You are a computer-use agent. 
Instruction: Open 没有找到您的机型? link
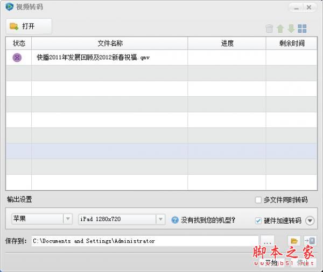(x=208, y=220)
